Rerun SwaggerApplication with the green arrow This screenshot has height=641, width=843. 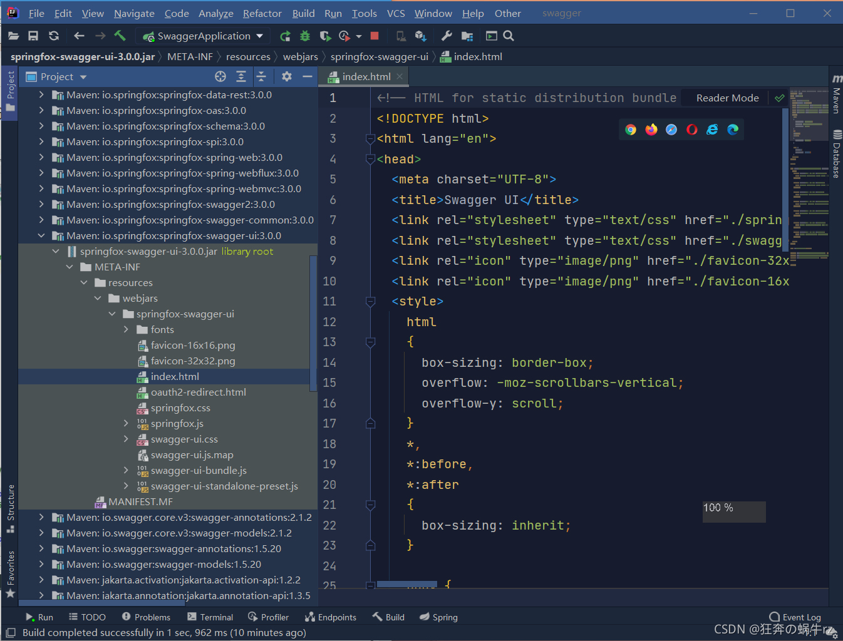285,36
